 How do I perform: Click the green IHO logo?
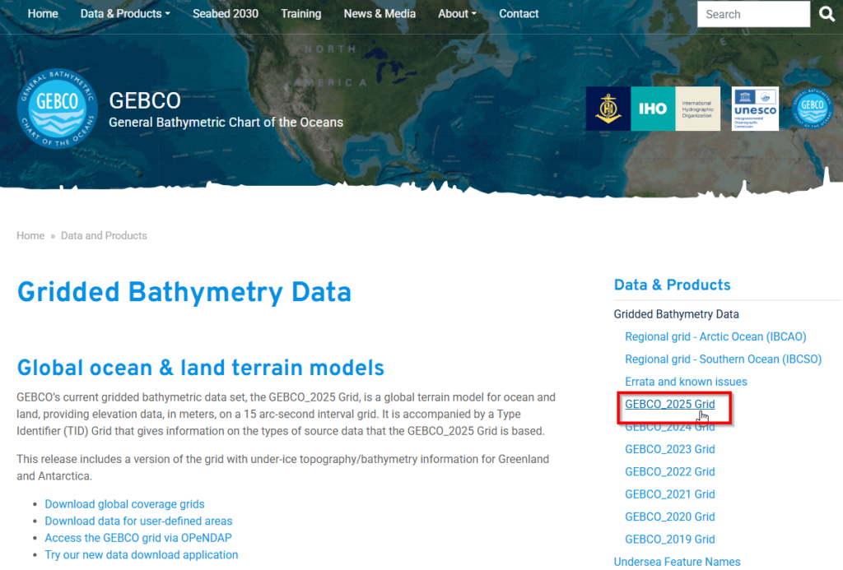[652, 108]
